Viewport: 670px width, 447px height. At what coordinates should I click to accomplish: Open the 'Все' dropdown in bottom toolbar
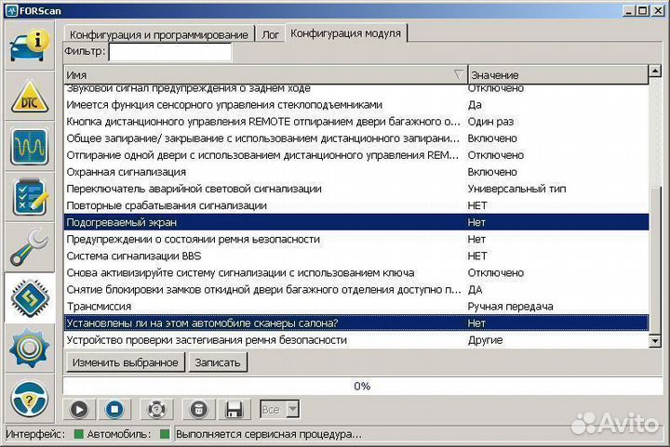(x=280, y=409)
